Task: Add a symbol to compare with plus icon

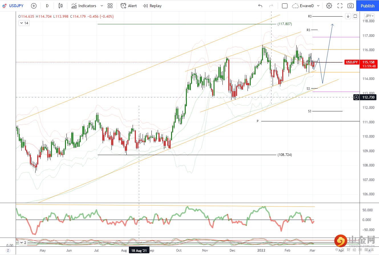Action: point(34,6)
